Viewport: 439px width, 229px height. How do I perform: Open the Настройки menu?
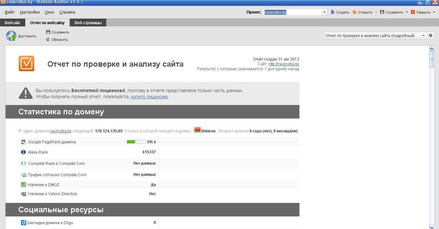click(30, 12)
